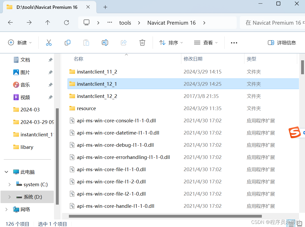Click the Share icon in toolbar
The width and height of the screenshot is (305, 227).
(x=124, y=42)
